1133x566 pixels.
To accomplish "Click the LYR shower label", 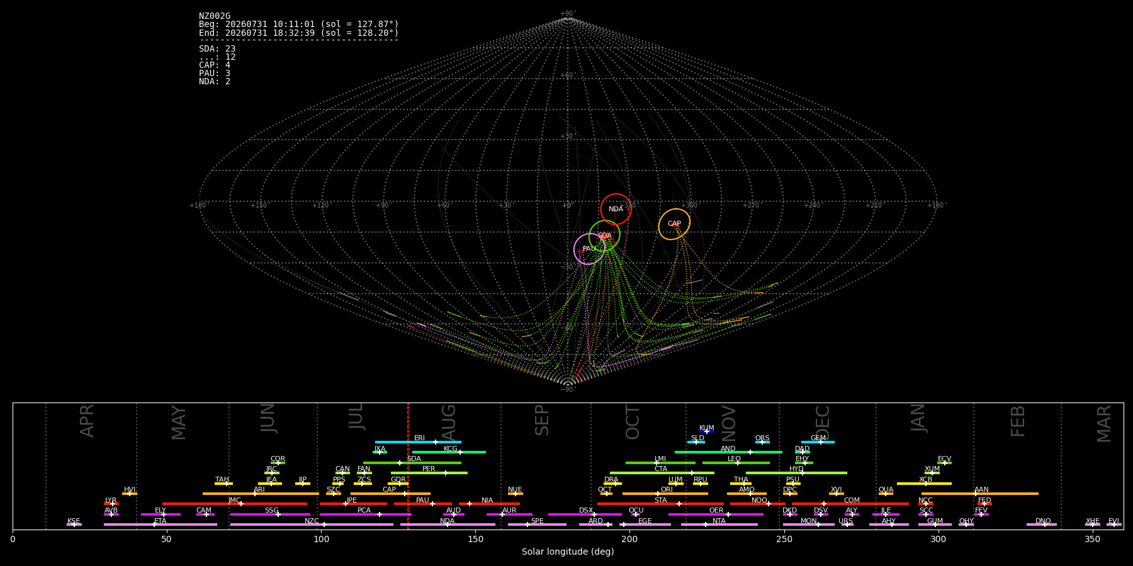I will click(x=111, y=501).
